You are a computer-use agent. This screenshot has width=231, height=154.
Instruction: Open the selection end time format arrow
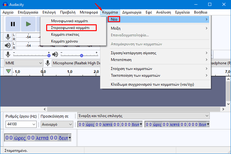(208, 124)
